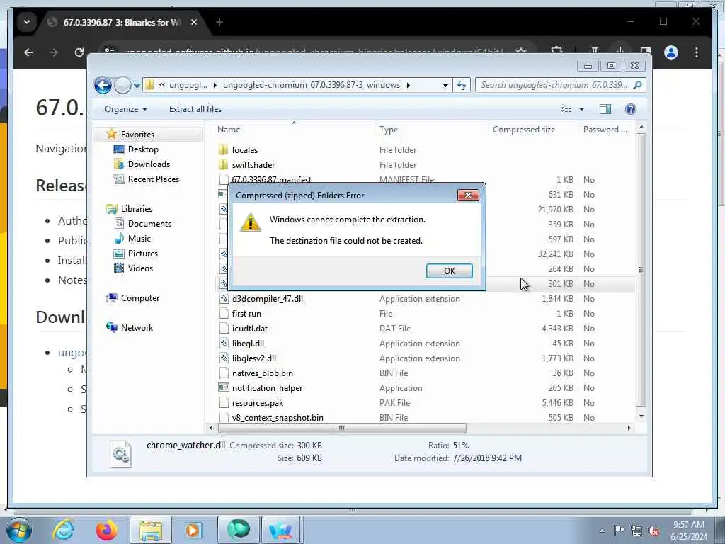725x544 pixels.
Task: Open Downloads in navigation pane
Action: click(149, 164)
